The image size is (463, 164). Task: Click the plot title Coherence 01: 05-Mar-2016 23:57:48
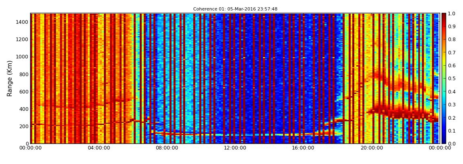pos(235,9)
